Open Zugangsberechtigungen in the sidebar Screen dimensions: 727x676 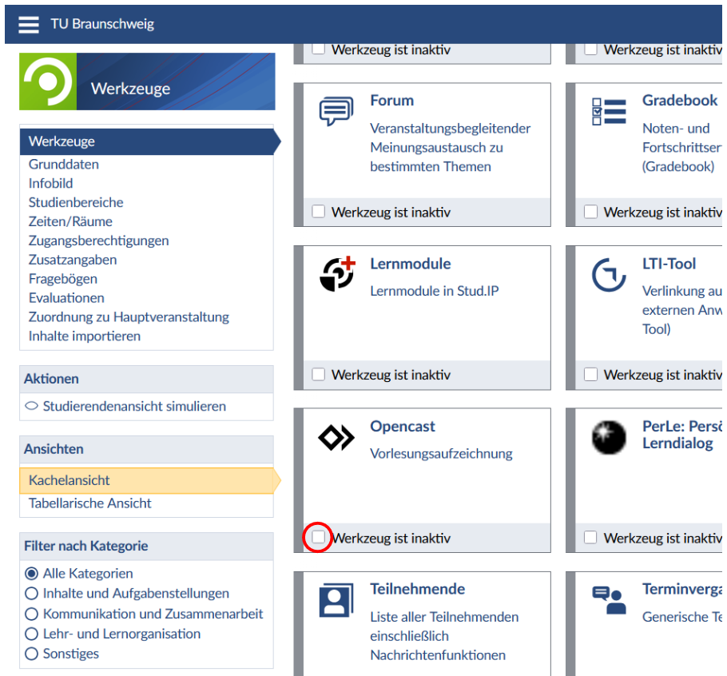click(99, 241)
